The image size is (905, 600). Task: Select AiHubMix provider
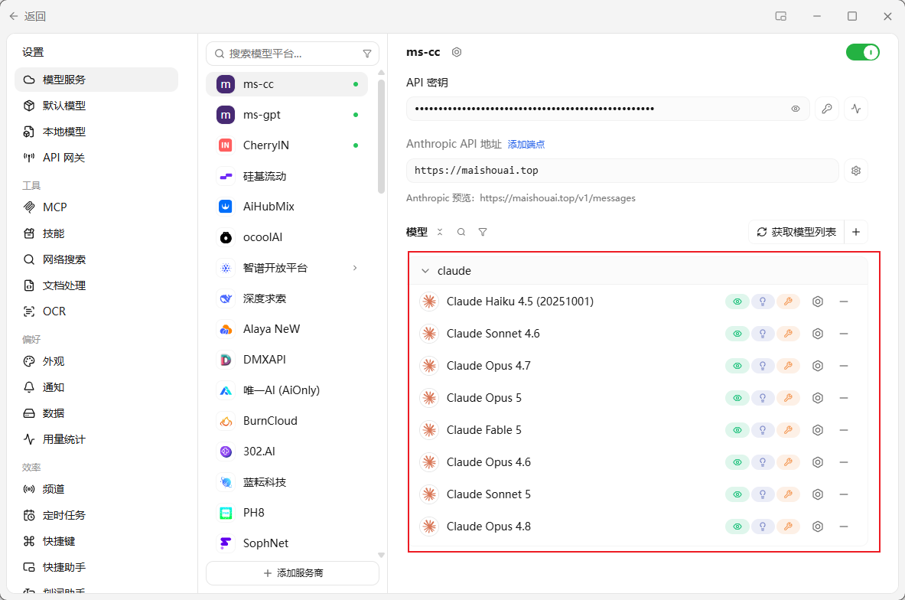coord(287,207)
